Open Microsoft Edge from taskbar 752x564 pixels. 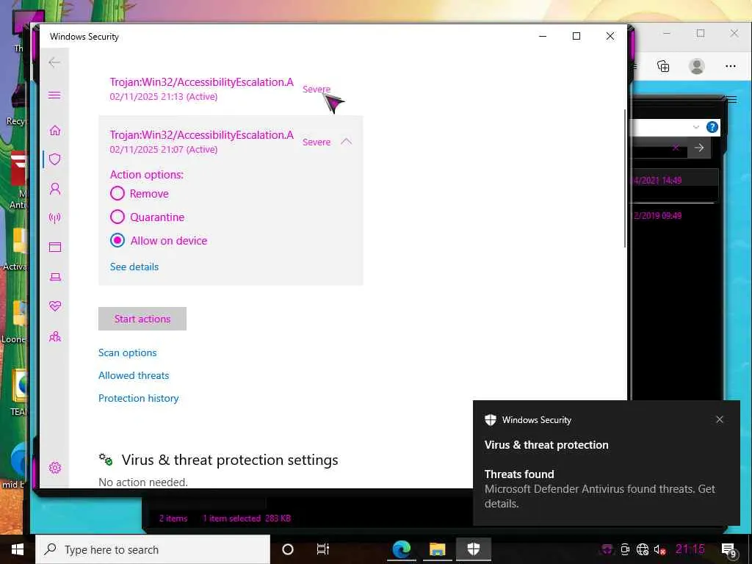point(402,549)
